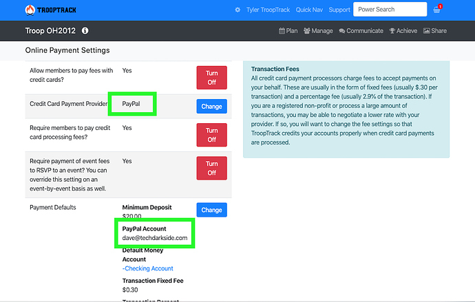Click the PayPal provider value

(131, 104)
